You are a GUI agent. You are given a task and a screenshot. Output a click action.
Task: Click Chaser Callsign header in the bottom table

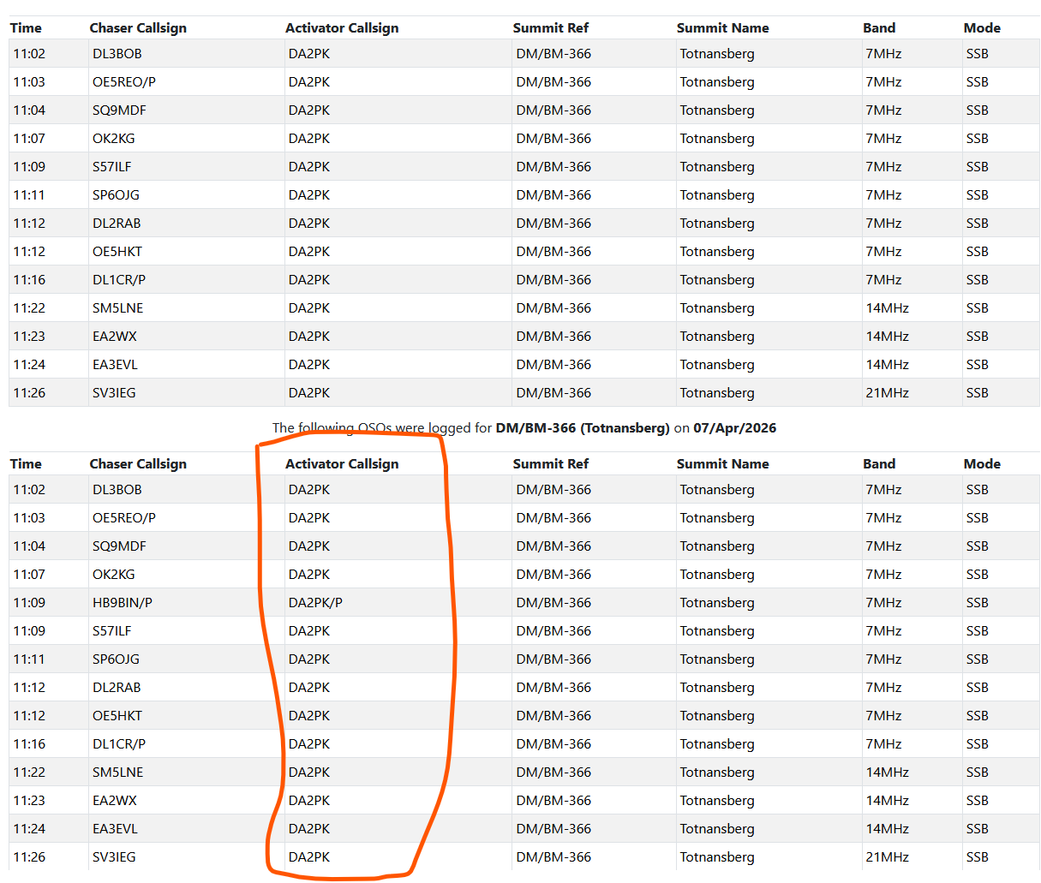click(x=138, y=463)
